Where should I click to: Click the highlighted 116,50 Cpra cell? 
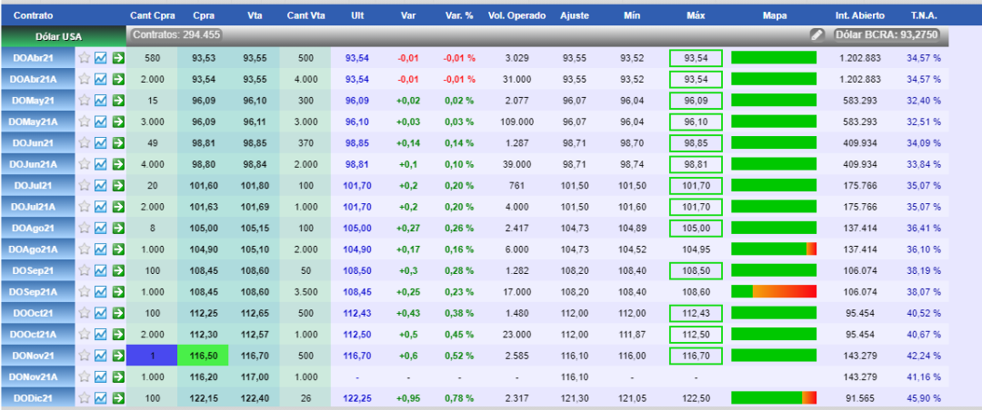pyautogui.click(x=202, y=356)
